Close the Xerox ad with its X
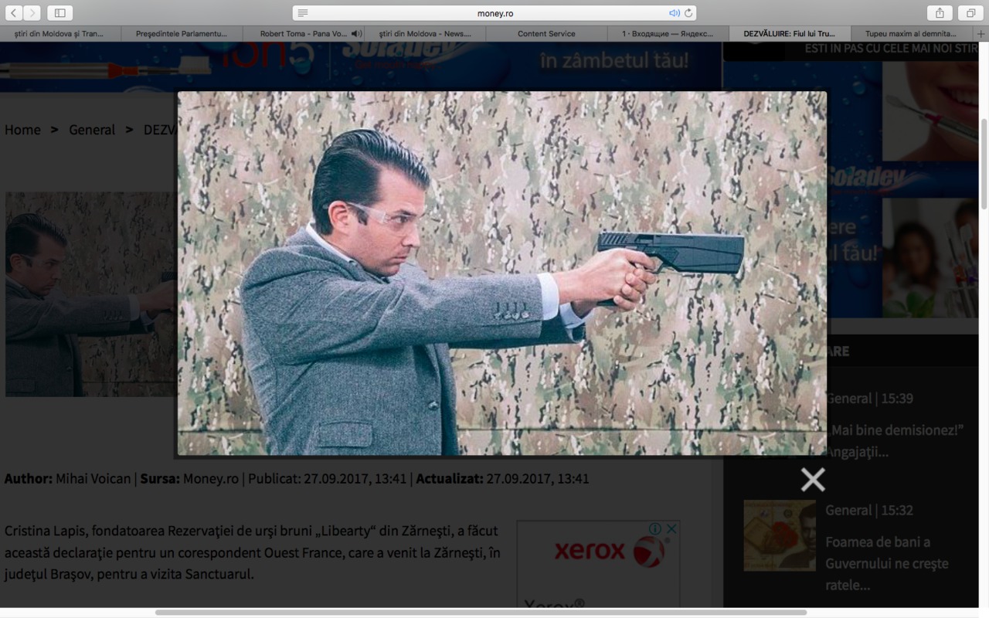The height and width of the screenshot is (618, 989). 671,528
